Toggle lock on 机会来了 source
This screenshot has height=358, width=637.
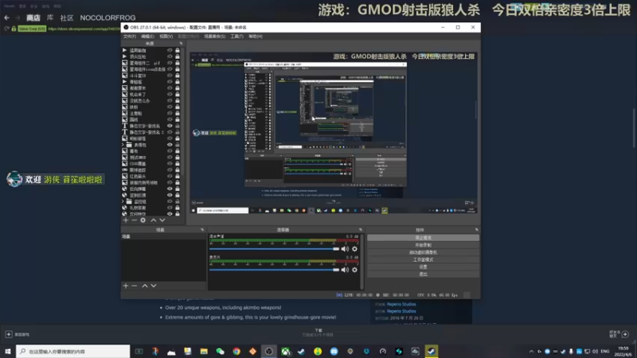coord(178,94)
